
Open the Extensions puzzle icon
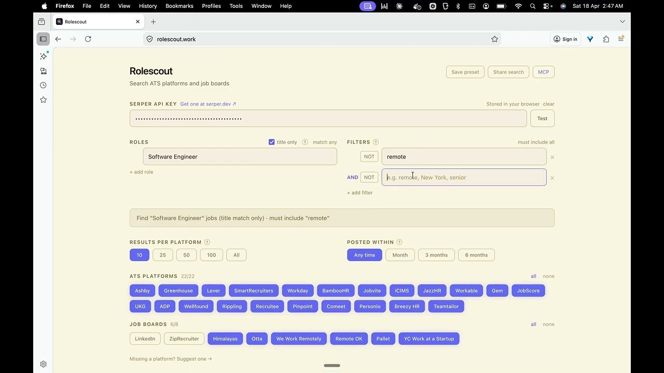tap(606, 39)
